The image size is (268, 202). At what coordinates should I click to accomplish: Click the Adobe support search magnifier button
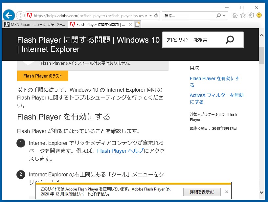point(230,40)
